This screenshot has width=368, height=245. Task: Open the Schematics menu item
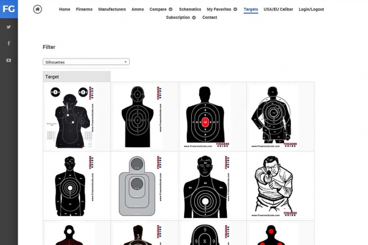[x=190, y=10]
